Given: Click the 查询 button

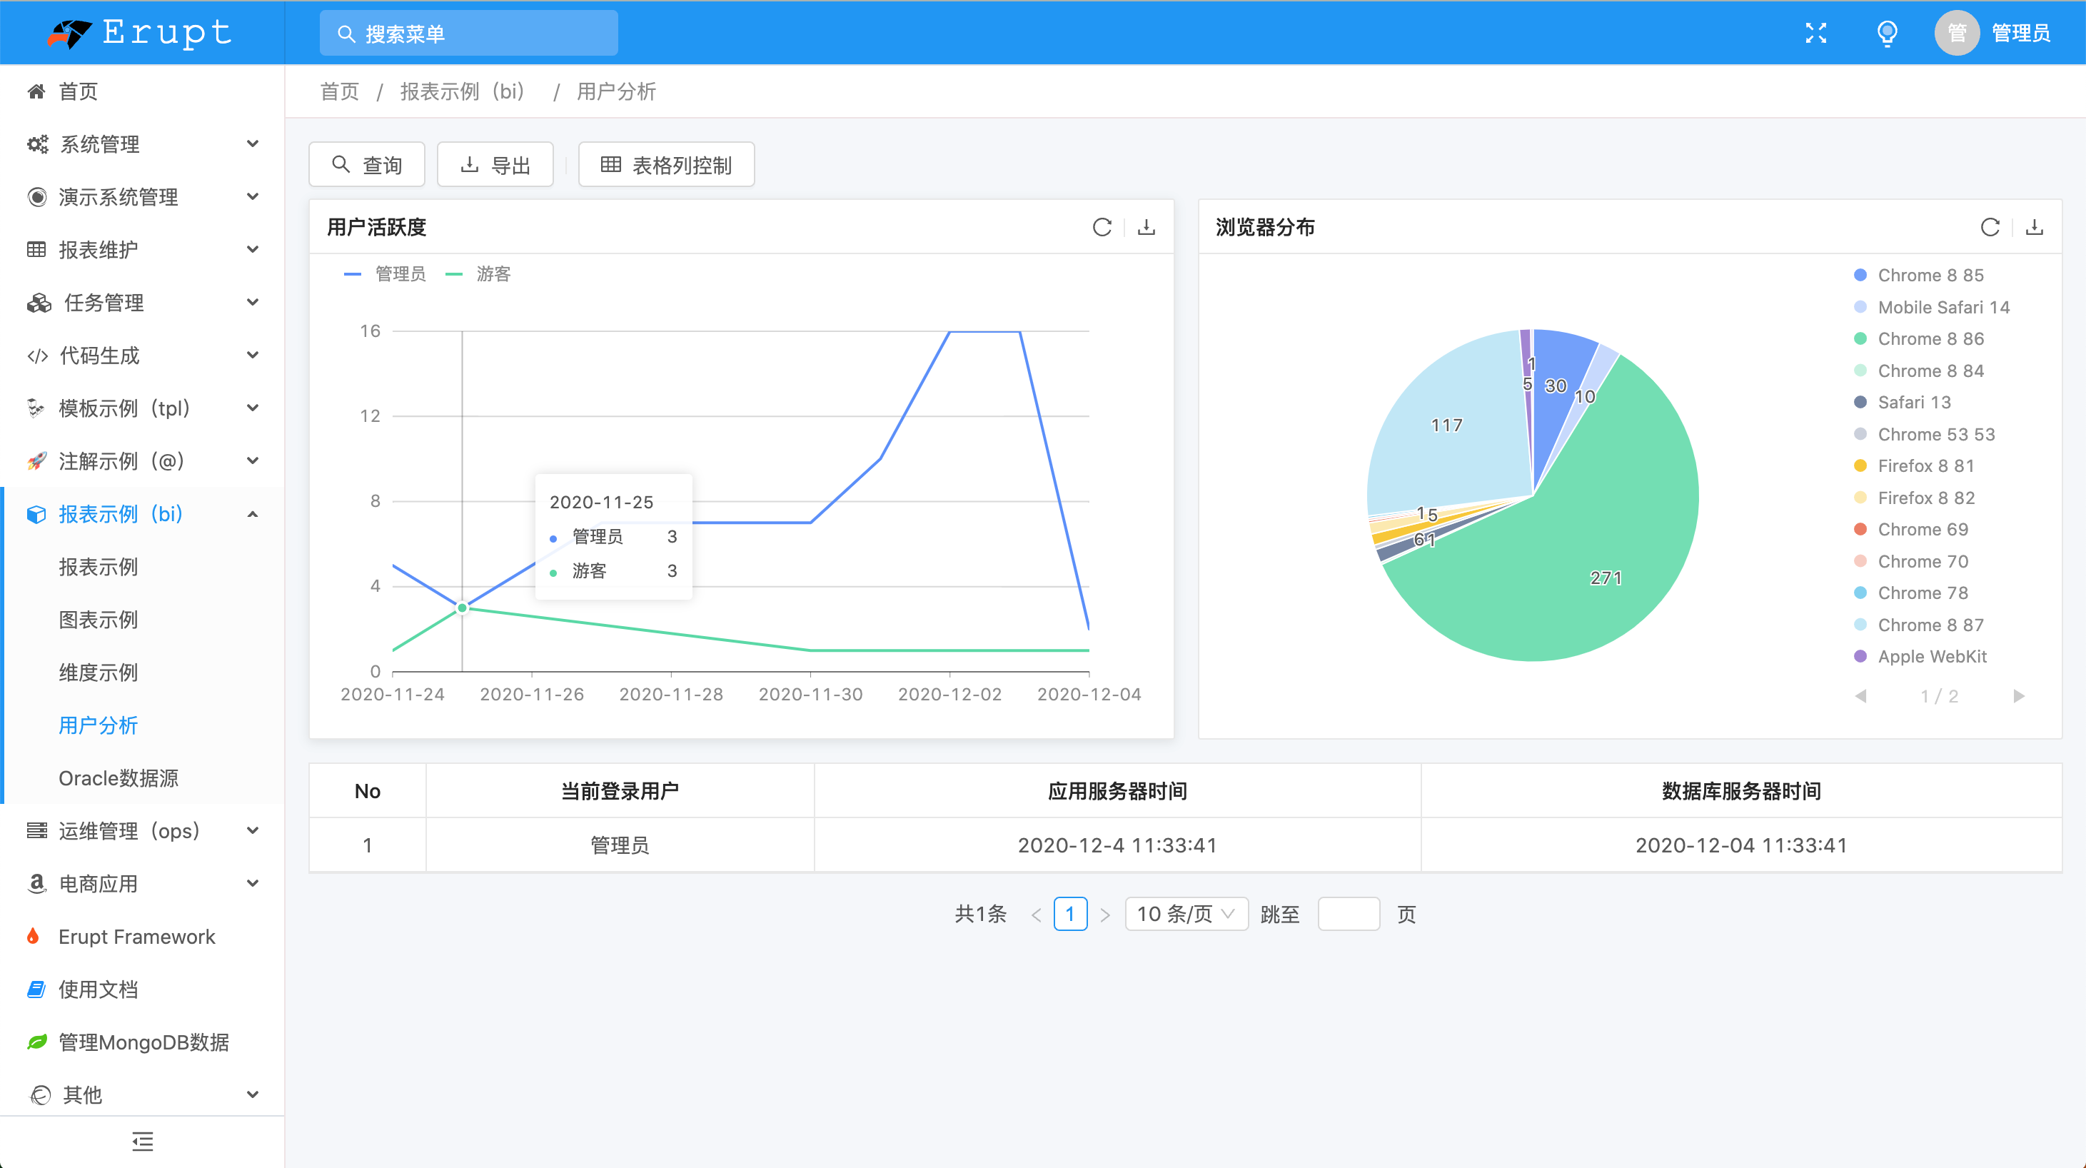Looking at the screenshot, I should click(x=367, y=165).
